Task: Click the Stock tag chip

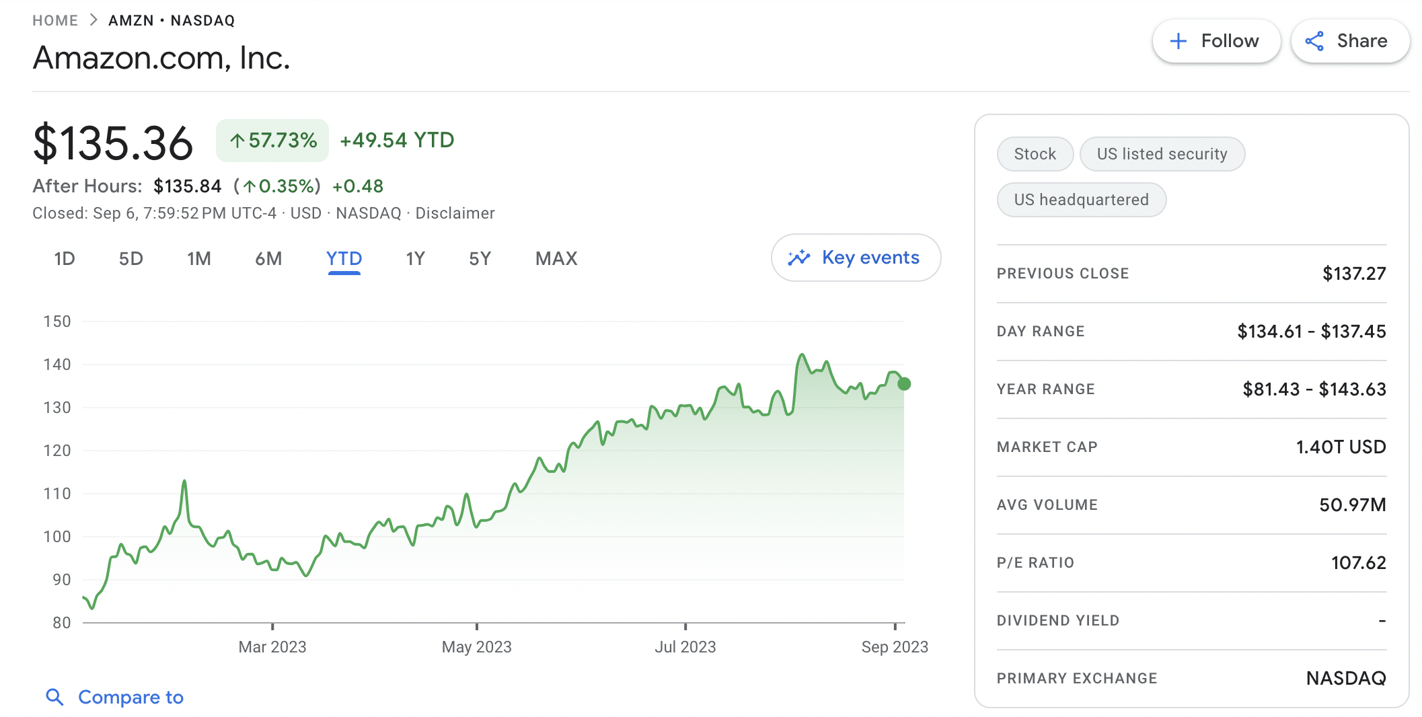Action: pos(1035,154)
